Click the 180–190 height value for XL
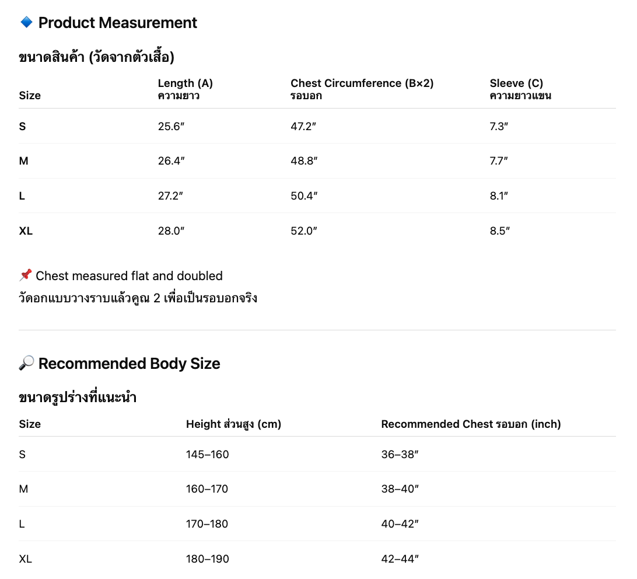The width and height of the screenshot is (637, 579). pos(208,559)
